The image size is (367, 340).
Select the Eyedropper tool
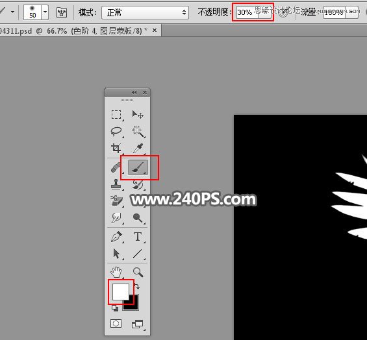138,148
